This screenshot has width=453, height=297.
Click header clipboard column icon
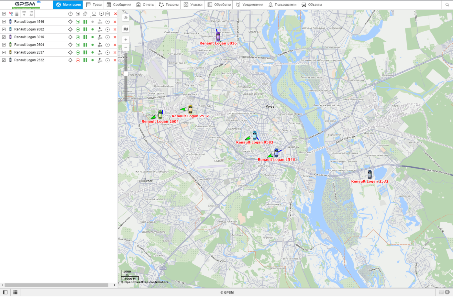point(107,14)
